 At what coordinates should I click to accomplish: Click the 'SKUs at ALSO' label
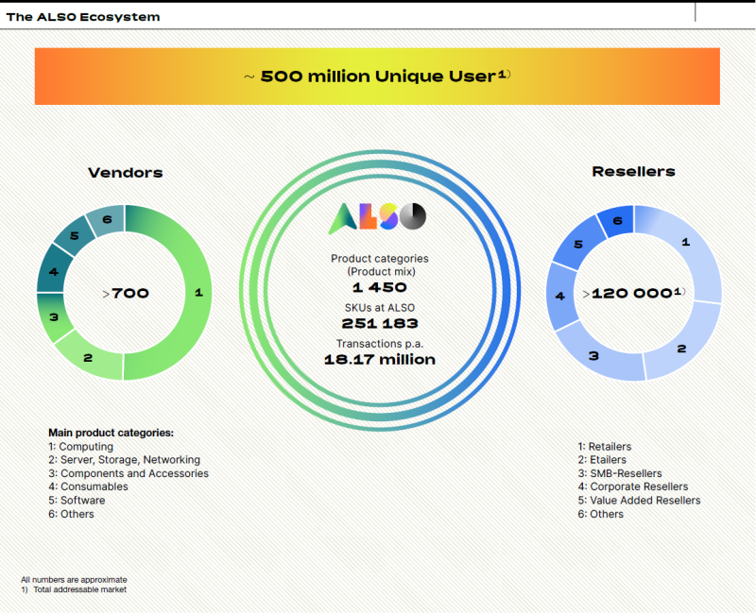(x=380, y=308)
